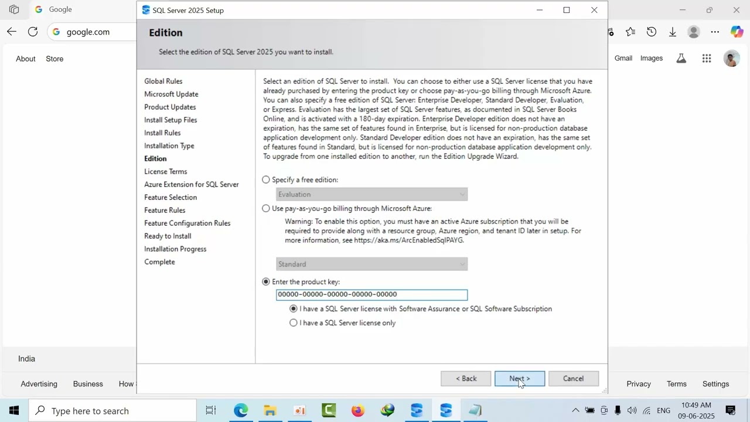
Task: Select Product Updates step in sidebar
Action: [170, 107]
